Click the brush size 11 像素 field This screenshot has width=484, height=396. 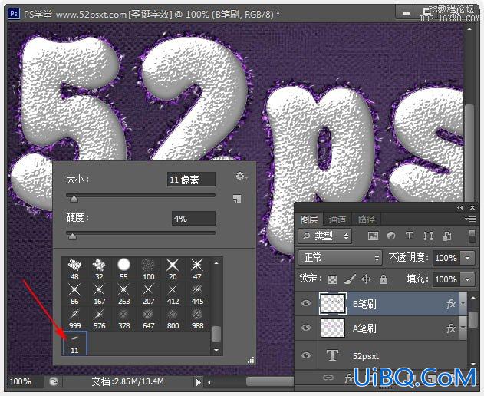click(x=191, y=180)
